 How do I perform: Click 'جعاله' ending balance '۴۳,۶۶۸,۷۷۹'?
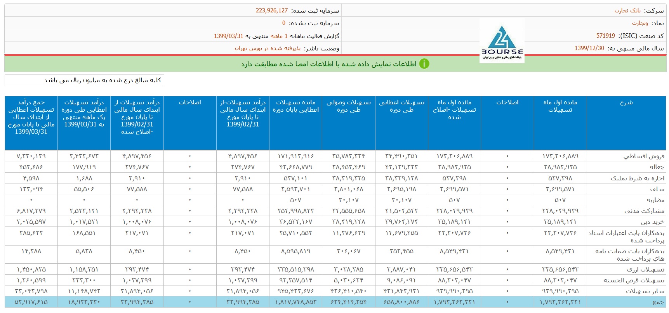tap(296, 167)
